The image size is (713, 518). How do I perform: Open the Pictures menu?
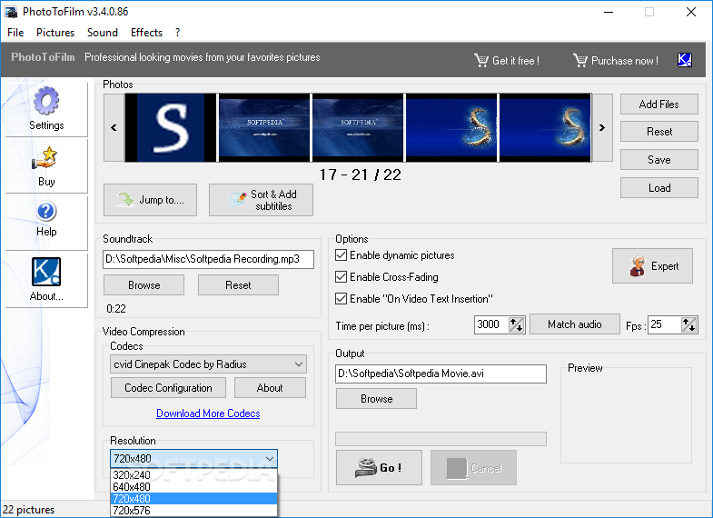(x=55, y=33)
